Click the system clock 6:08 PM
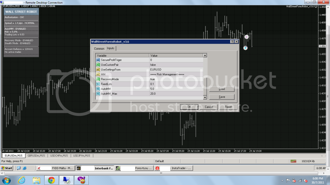Viewport: 330px width, 185px height. pyautogui.click(x=318, y=179)
